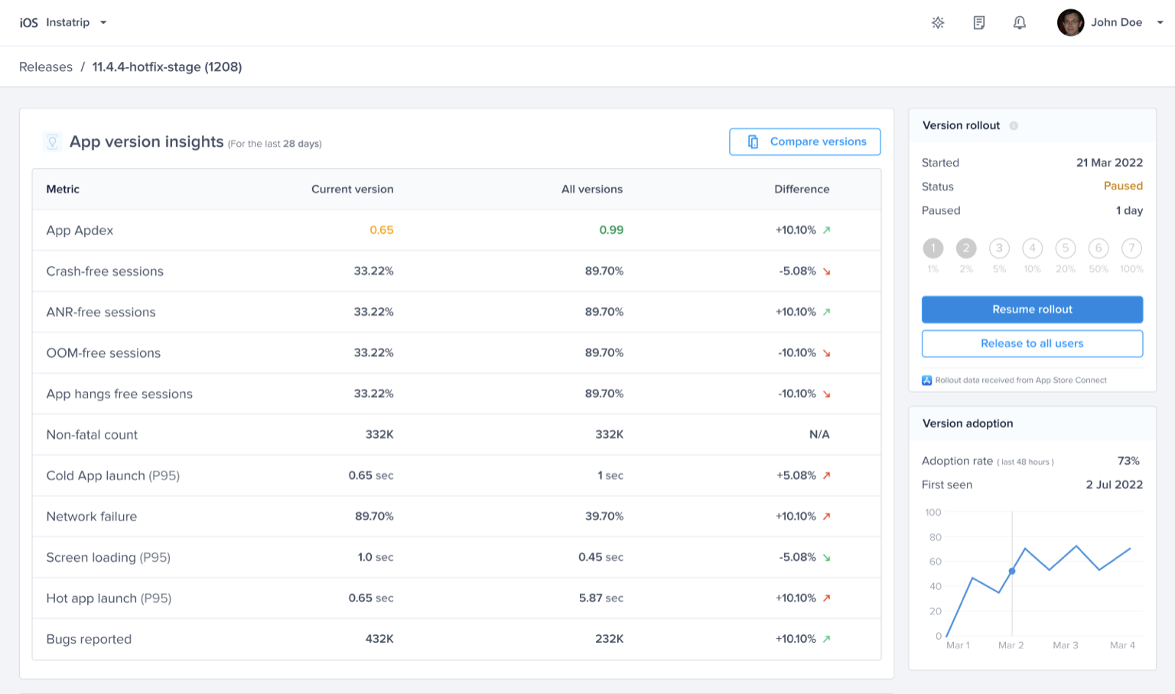Image resolution: width=1175 pixels, height=694 pixels.
Task: Click the App Store Connect icon
Action: pos(927,381)
